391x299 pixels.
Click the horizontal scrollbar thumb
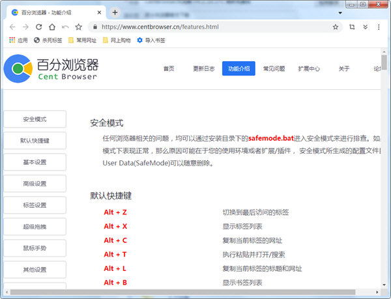tap(182, 292)
